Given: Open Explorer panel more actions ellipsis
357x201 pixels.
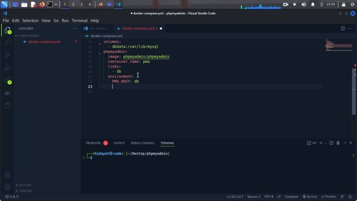Looking at the screenshot, I should [75, 28].
